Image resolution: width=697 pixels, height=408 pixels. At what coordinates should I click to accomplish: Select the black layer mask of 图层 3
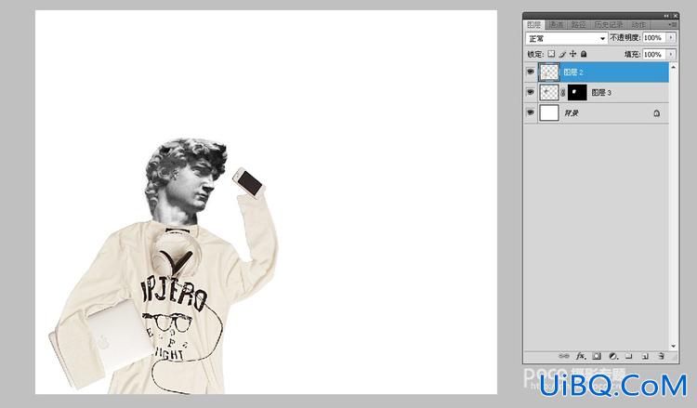577,92
